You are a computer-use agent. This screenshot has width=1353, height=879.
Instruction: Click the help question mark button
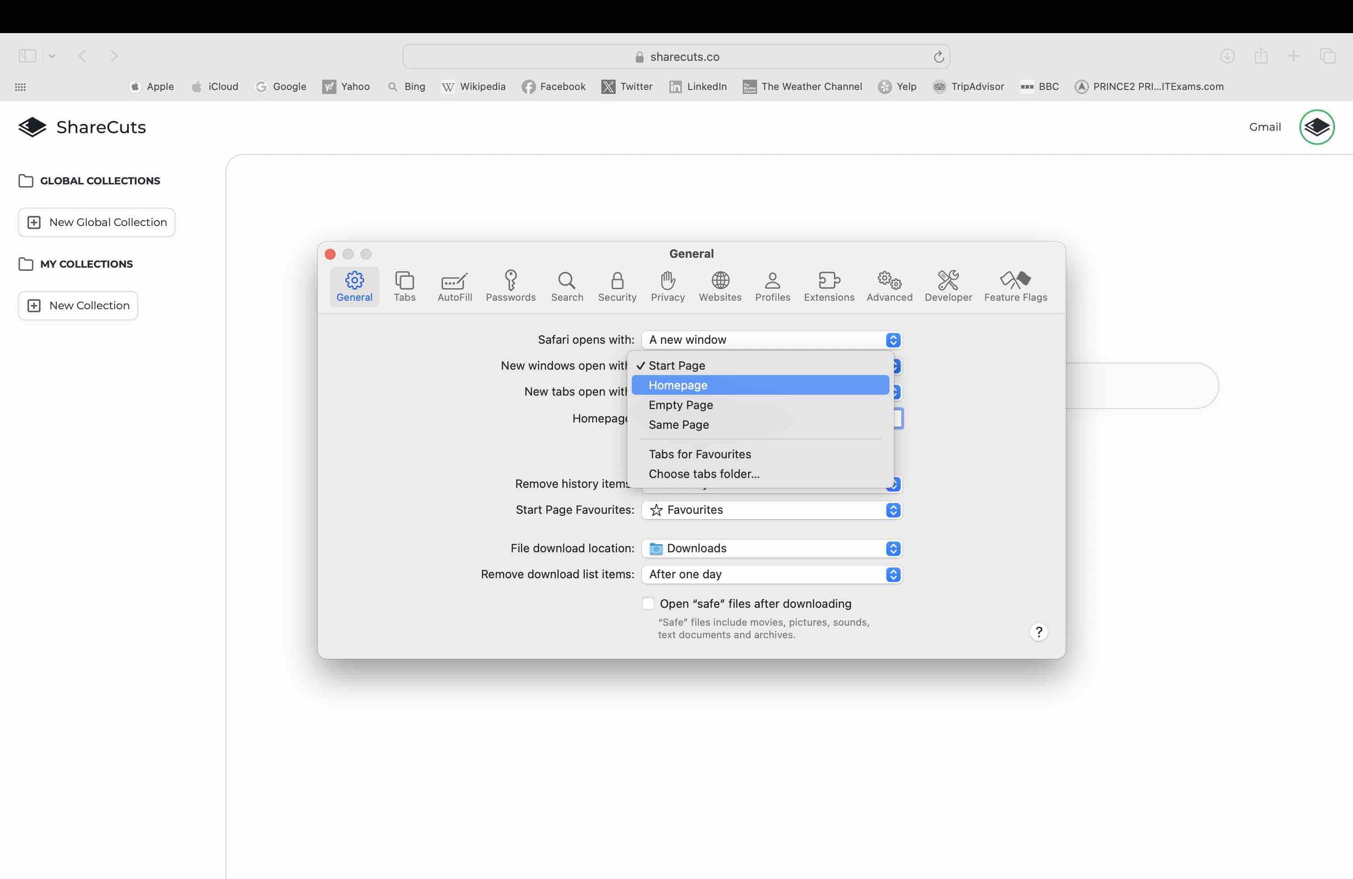pyautogui.click(x=1038, y=632)
